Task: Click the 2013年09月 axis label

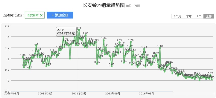Action: (113, 94)
